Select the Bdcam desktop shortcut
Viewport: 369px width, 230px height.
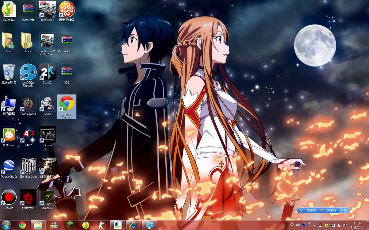(9, 199)
